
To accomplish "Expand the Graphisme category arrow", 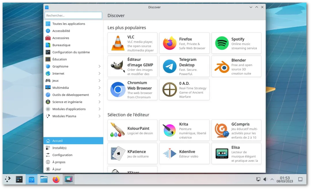I will click(99, 67).
